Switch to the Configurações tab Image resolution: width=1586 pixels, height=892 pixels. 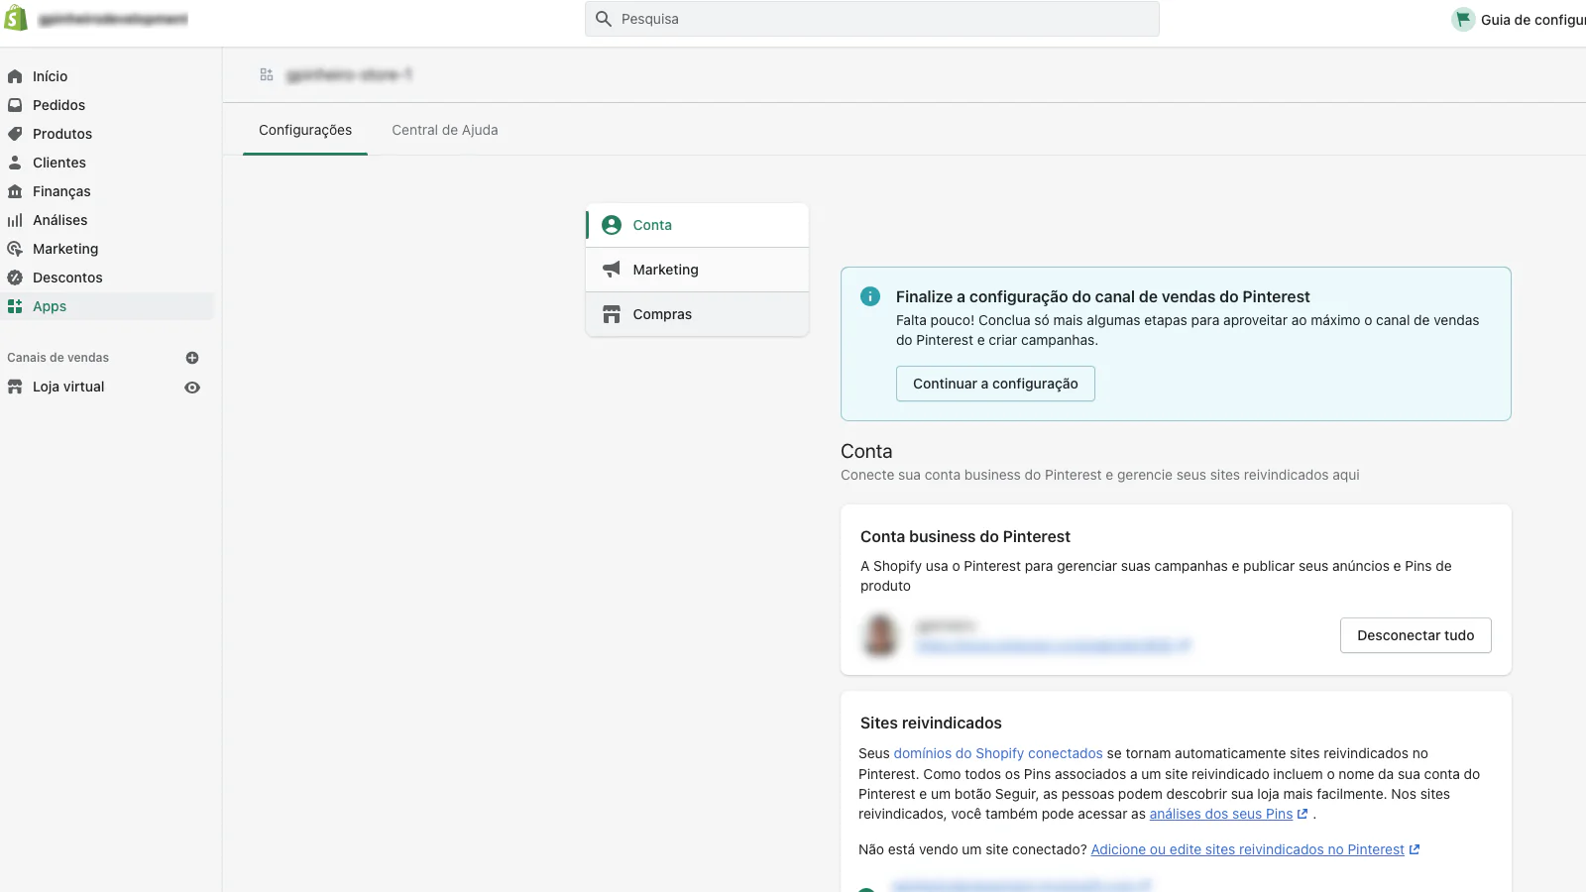point(305,130)
